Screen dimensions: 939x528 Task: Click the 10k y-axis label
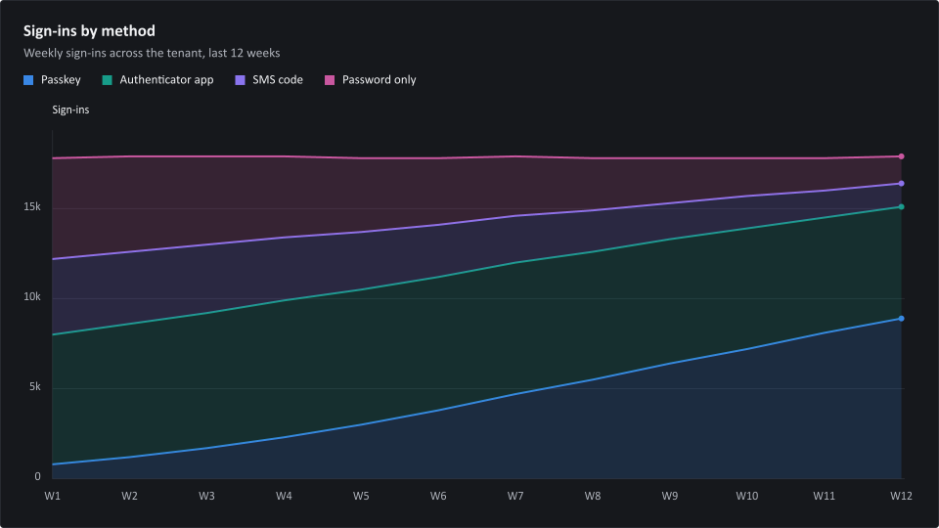tap(32, 297)
